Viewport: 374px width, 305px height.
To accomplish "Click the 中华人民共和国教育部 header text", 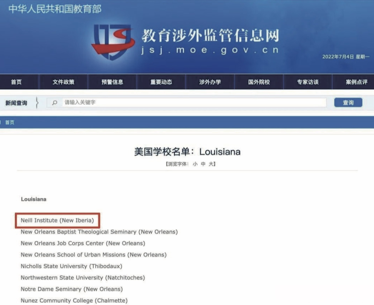I will [55, 9].
